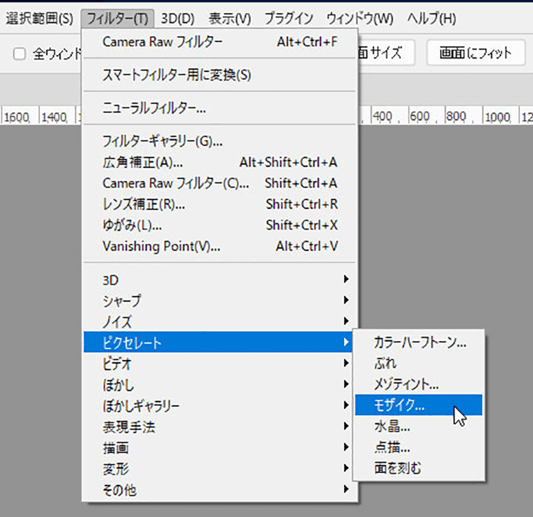
Task: Open ゆがみ(L)... filter
Action: (220, 225)
